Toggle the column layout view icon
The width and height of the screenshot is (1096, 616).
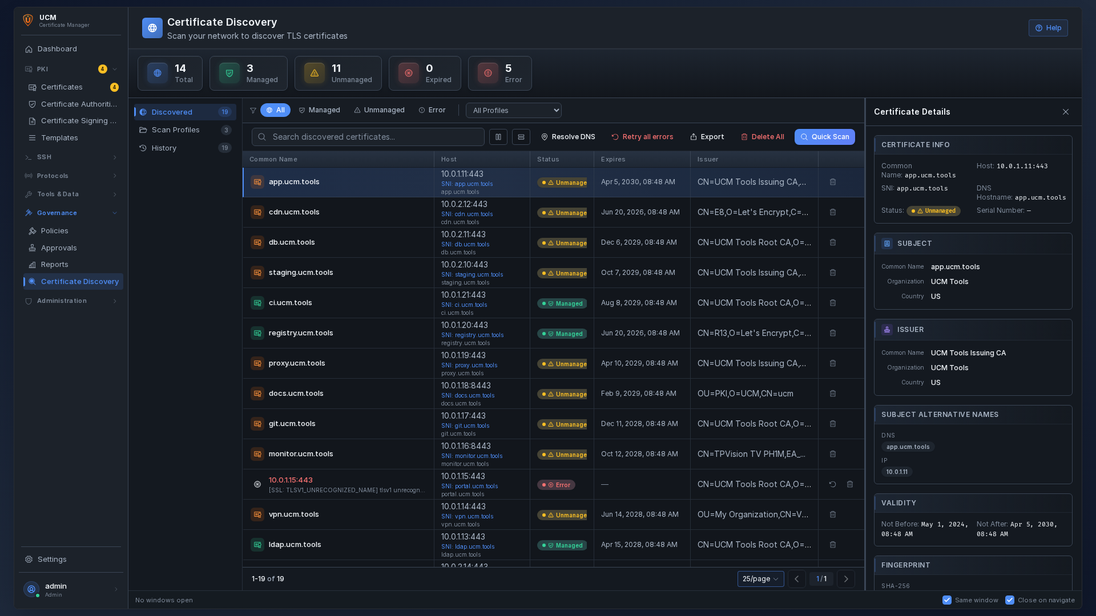(x=498, y=137)
